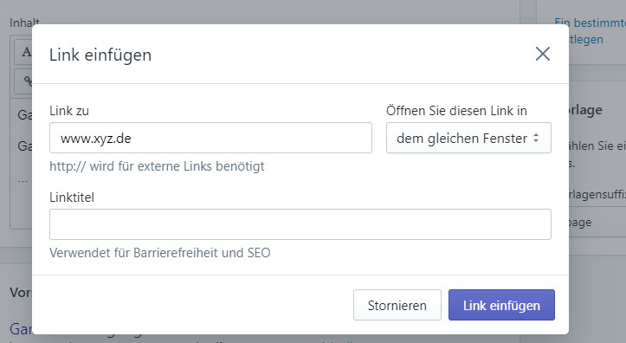Click the Link zu label

pyautogui.click(x=69, y=111)
